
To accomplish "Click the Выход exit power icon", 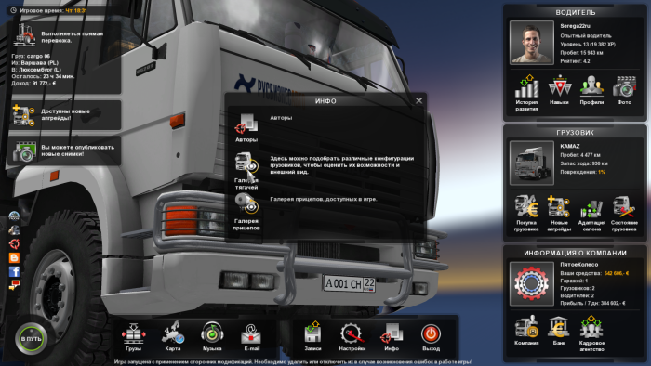I will tap(431, 336).
